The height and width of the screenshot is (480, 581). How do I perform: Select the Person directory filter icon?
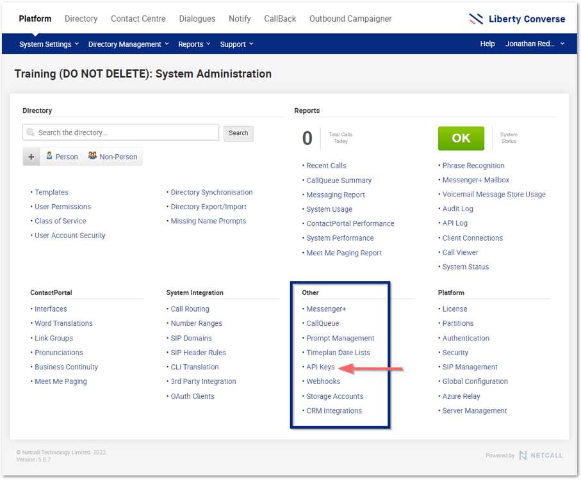tap(49, 156)
